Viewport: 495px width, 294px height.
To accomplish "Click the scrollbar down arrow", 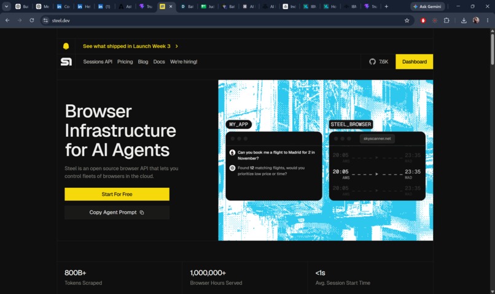I will click(492, 292).
